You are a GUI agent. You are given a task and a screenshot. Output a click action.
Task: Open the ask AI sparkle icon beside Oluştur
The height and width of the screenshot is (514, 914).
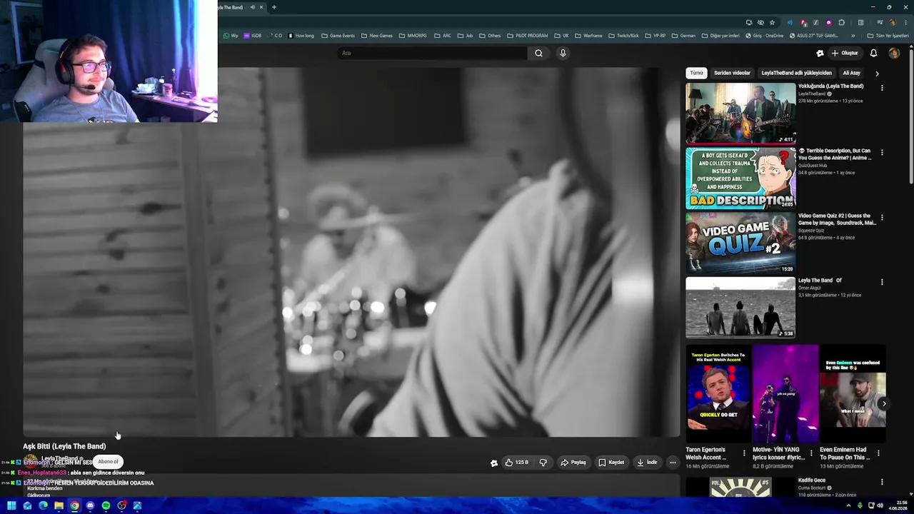pyautogui.click(x=820, y=53)
